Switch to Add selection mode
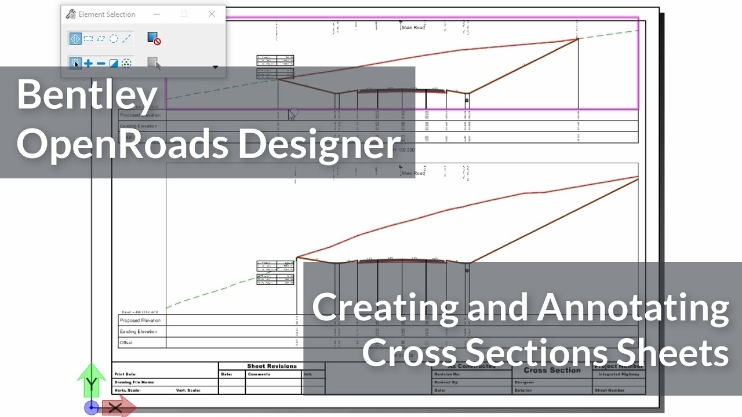742x417 pixels. (88, 63)
